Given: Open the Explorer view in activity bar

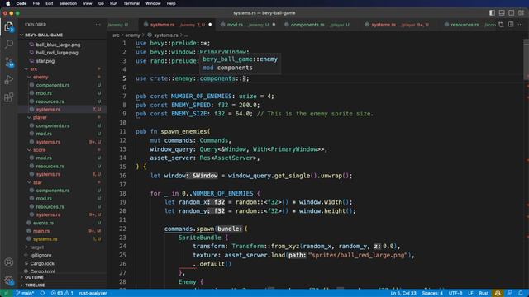Looking at the screenshot, I should click(x=9, y=26).
